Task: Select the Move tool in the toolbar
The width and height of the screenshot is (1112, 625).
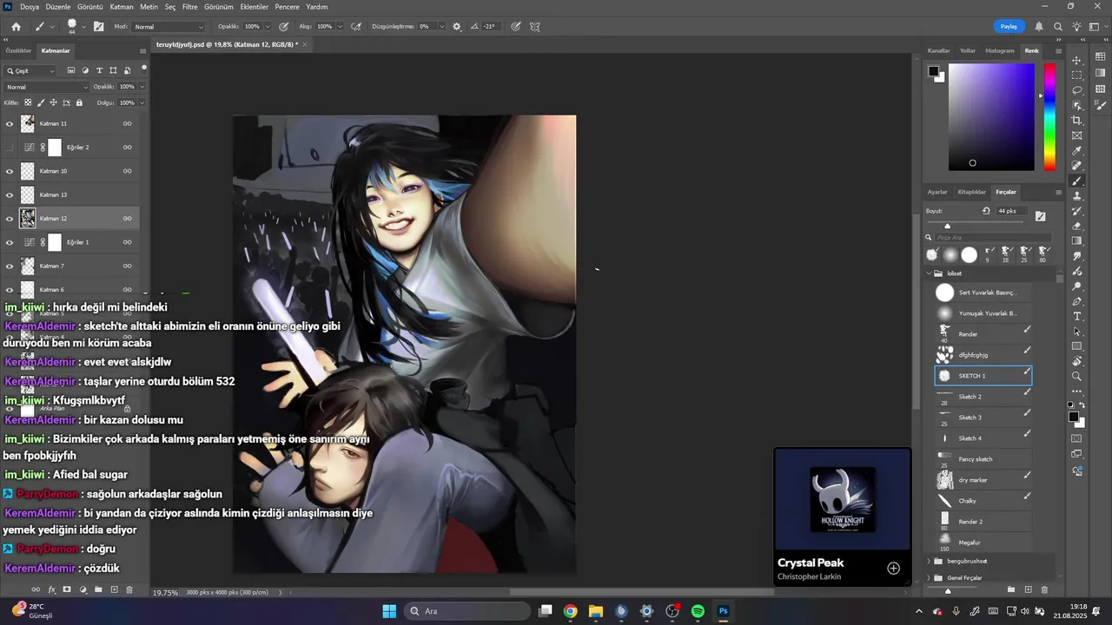Action: click(x=1077, y=60)
